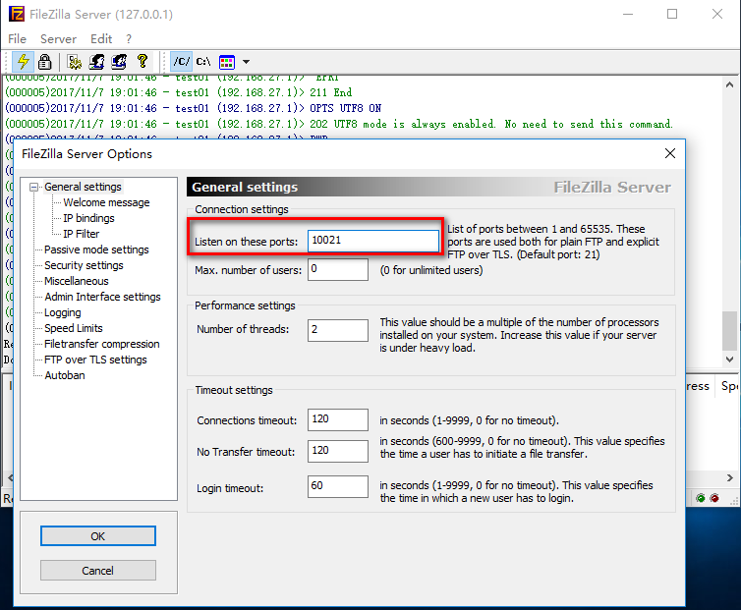Open Autoban settings page
741x610 pixels.
pyautogui.click(x=65, y=375)
